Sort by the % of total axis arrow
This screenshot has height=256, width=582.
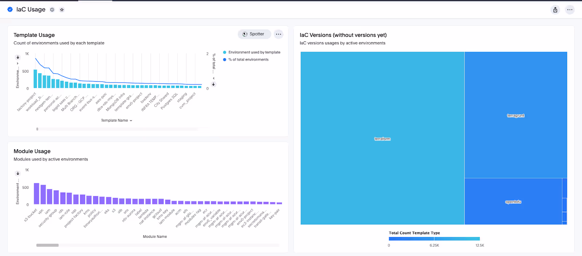[x=214, y=84]
